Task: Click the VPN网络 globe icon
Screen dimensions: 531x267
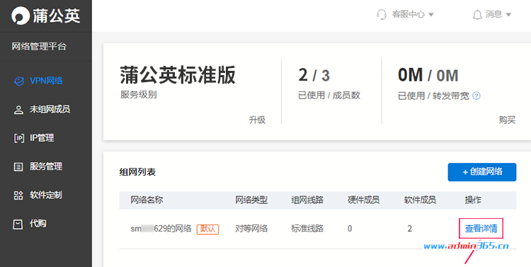Action: click(18, 81)
